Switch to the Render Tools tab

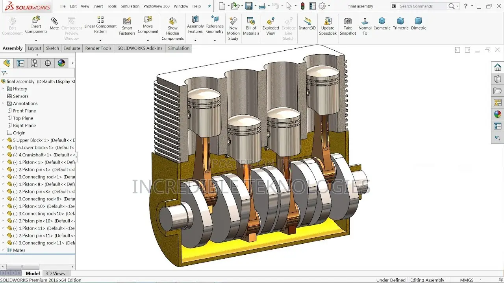tap(98, 48)
